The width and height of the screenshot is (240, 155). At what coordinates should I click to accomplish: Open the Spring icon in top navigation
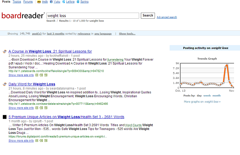[78, 2]
